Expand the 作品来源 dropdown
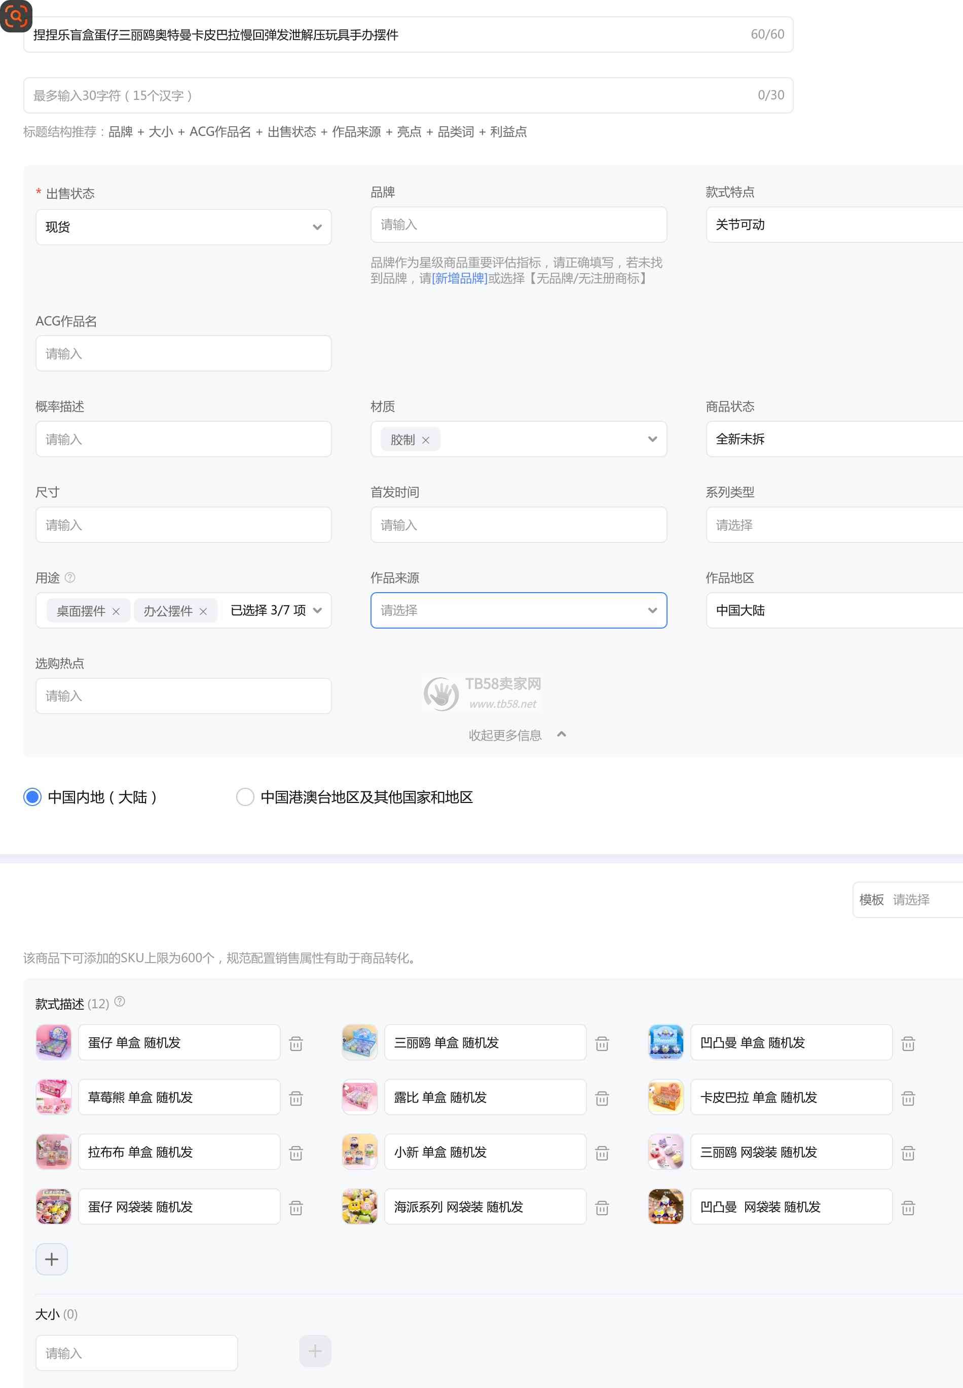 pos(518,610)
